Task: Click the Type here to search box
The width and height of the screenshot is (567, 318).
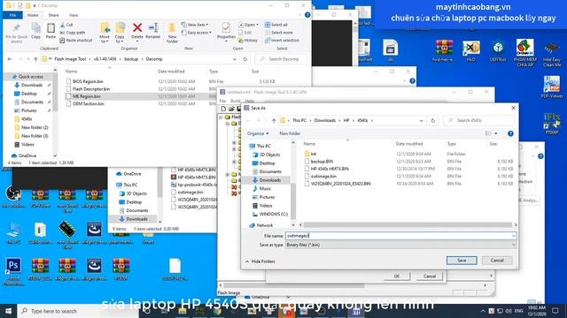Action: point(78,311)
